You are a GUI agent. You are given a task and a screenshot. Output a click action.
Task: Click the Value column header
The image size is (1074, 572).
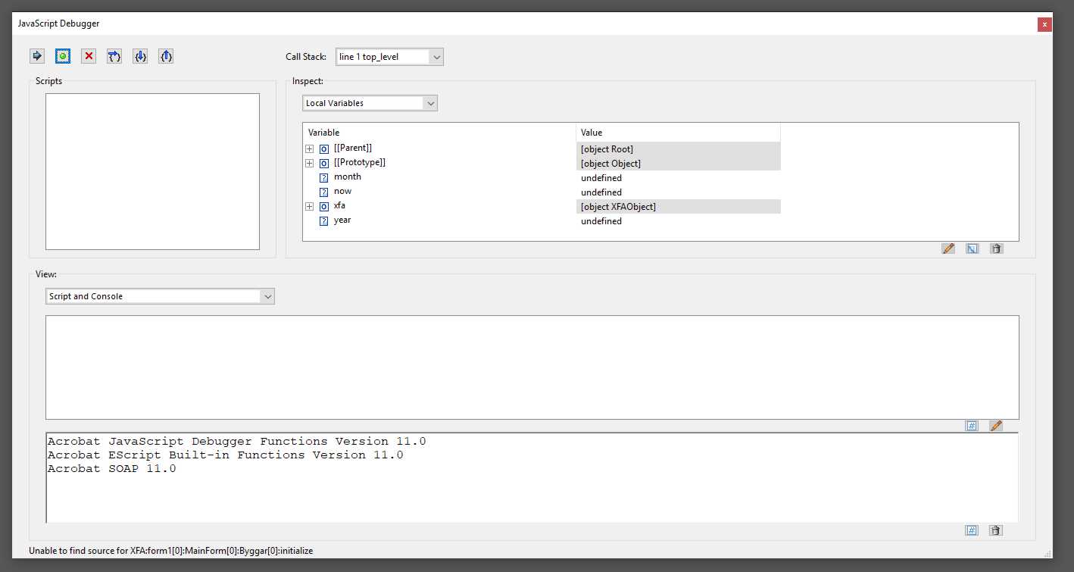(x=678, y=133)
